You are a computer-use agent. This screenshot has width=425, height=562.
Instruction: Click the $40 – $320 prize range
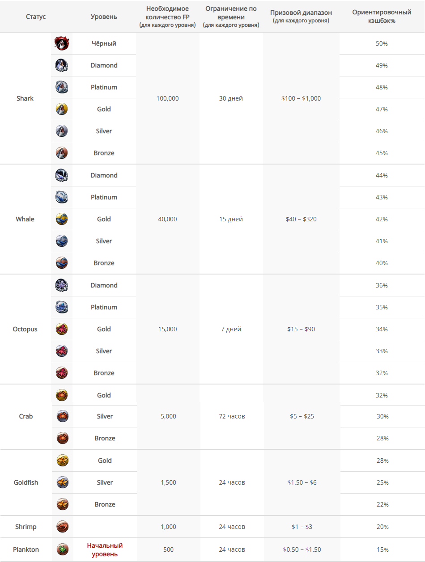pos(301,219)
